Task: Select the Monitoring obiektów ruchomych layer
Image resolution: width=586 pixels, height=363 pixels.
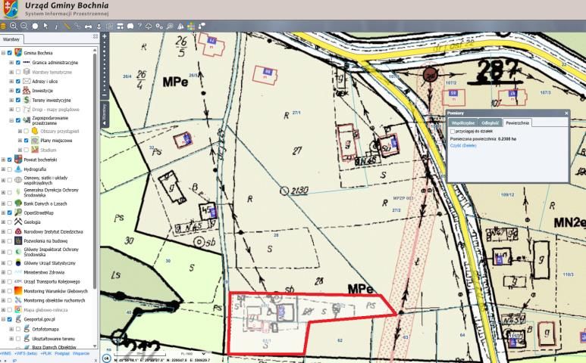Action: 55,300
